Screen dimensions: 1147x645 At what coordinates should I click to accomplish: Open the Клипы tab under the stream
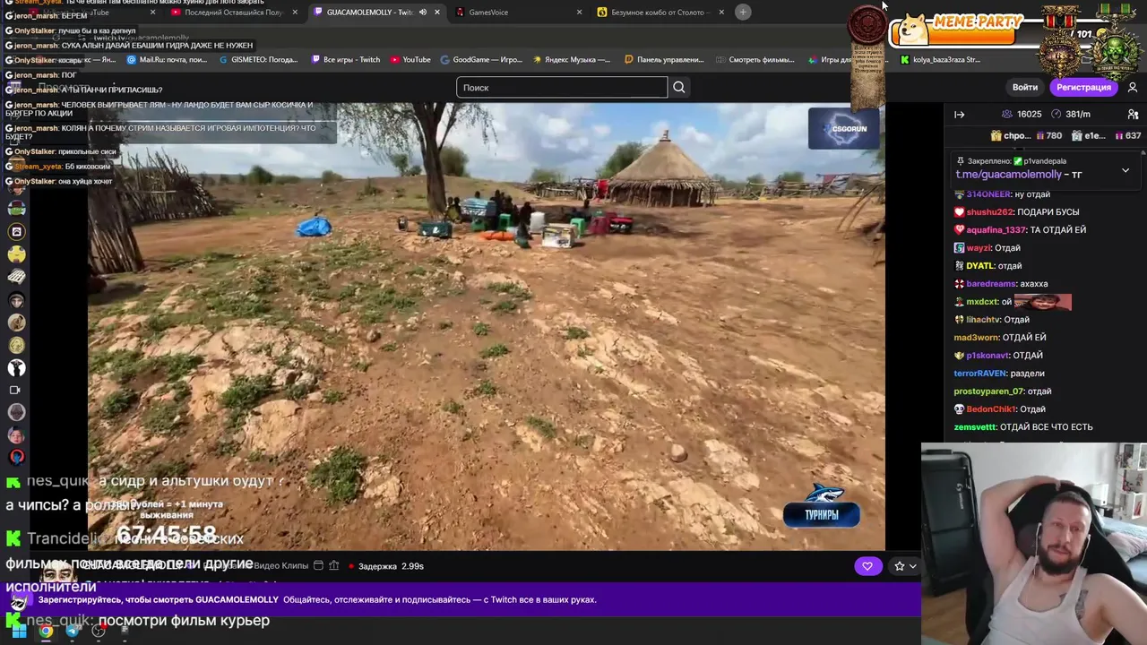click(x=296, y=566)
